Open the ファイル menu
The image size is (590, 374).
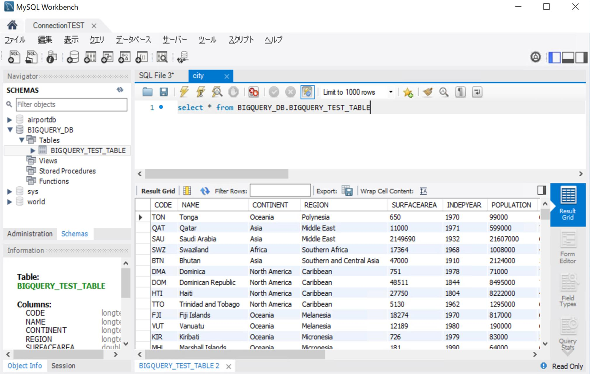pyautogui.click(x=15, y=40)
